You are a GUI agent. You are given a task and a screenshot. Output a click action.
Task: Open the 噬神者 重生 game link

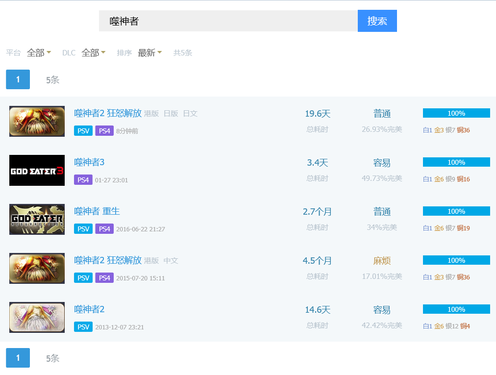coord(97,211)
